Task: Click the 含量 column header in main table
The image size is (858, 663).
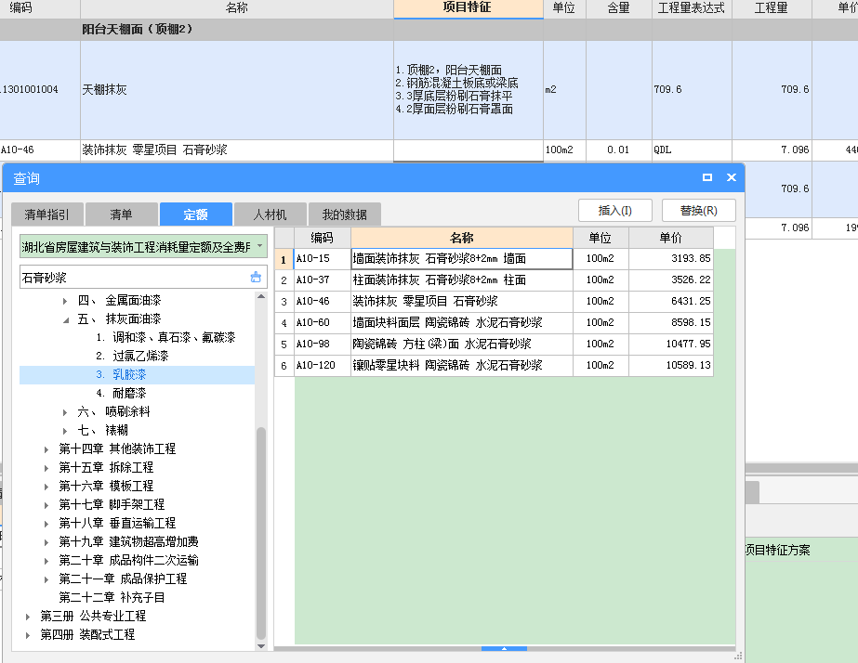Action: click(x=618, y=7)
